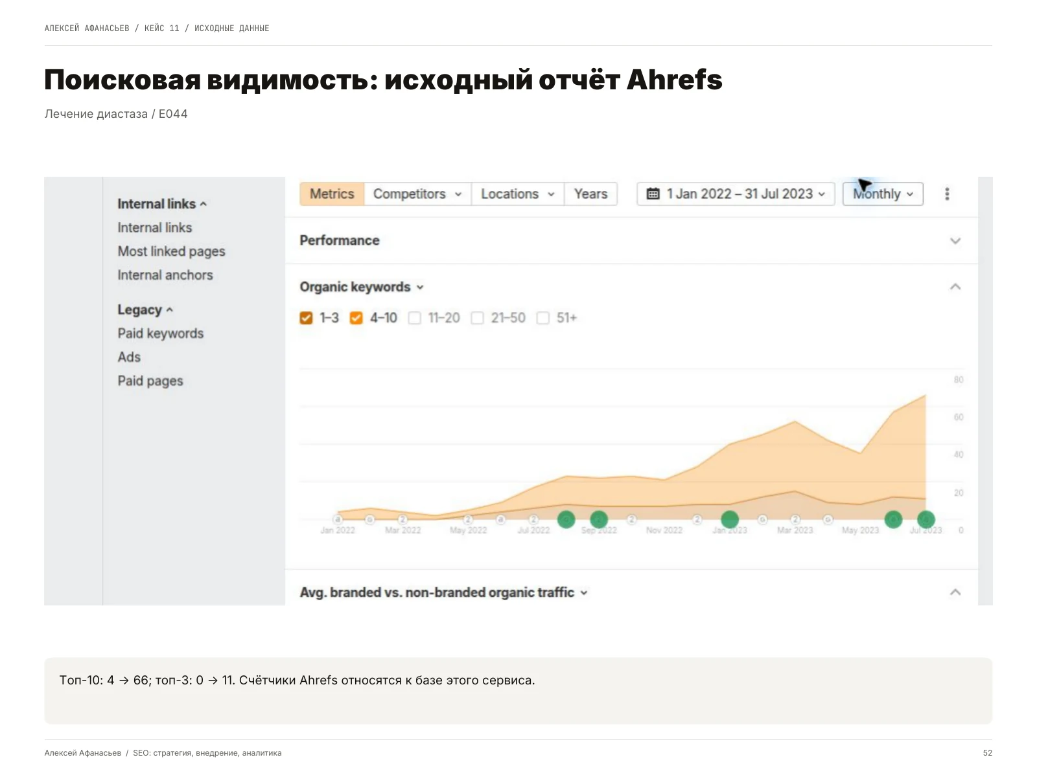Open Avg. branded vs. non-branded traffic dropdown
This screenshot has width=1037, height=777.
[x=443, y=592]
